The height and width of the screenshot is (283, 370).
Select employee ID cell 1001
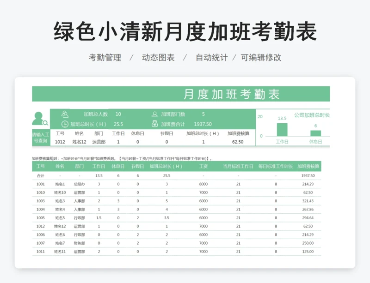(41, 184)
